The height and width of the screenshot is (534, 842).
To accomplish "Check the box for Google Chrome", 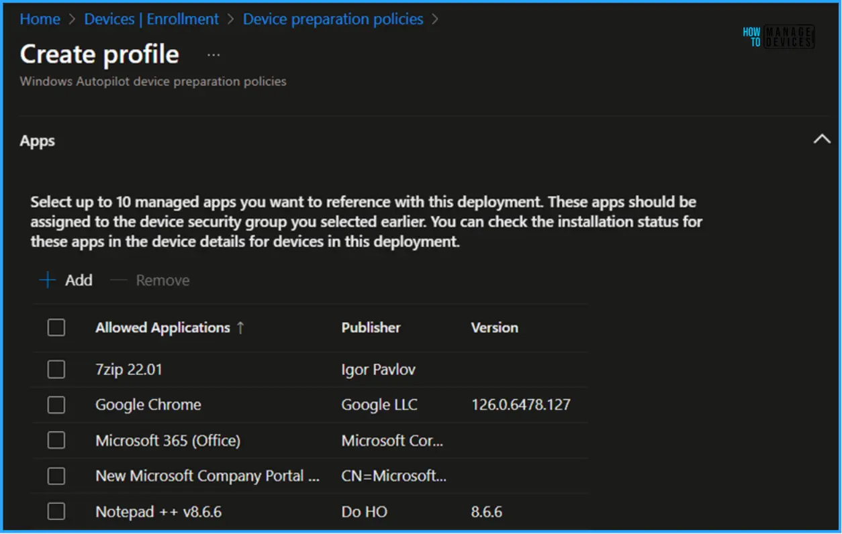I will pyautogui.click(x=56, y=405).
